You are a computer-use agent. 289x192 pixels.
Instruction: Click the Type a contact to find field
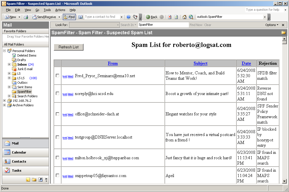[x=102, y=17]
